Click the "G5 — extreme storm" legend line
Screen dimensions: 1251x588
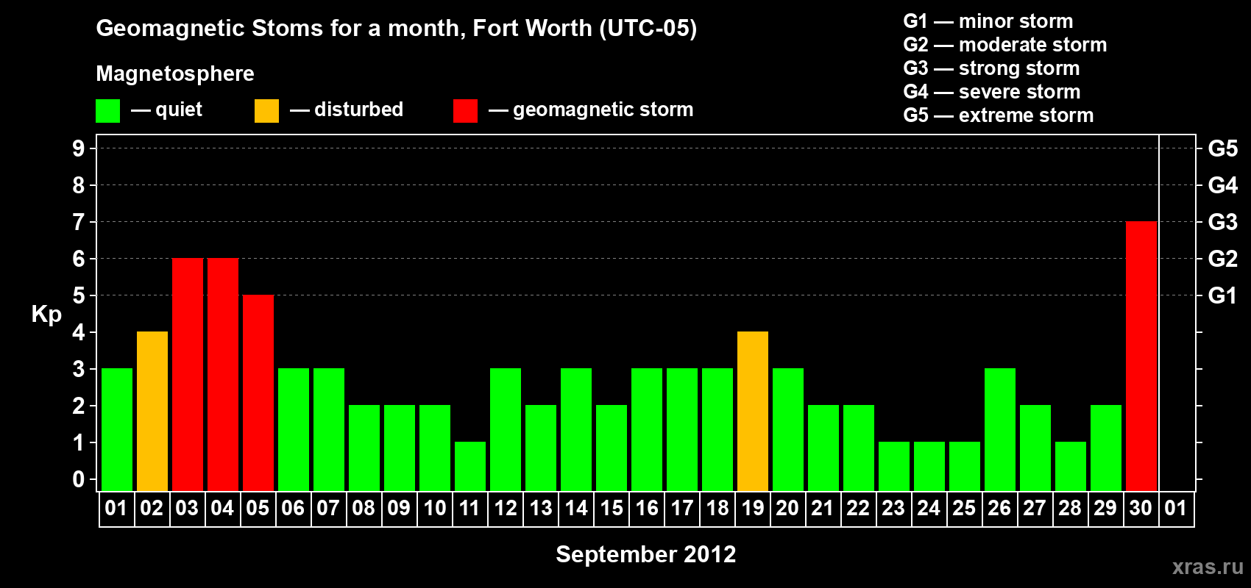999,115
